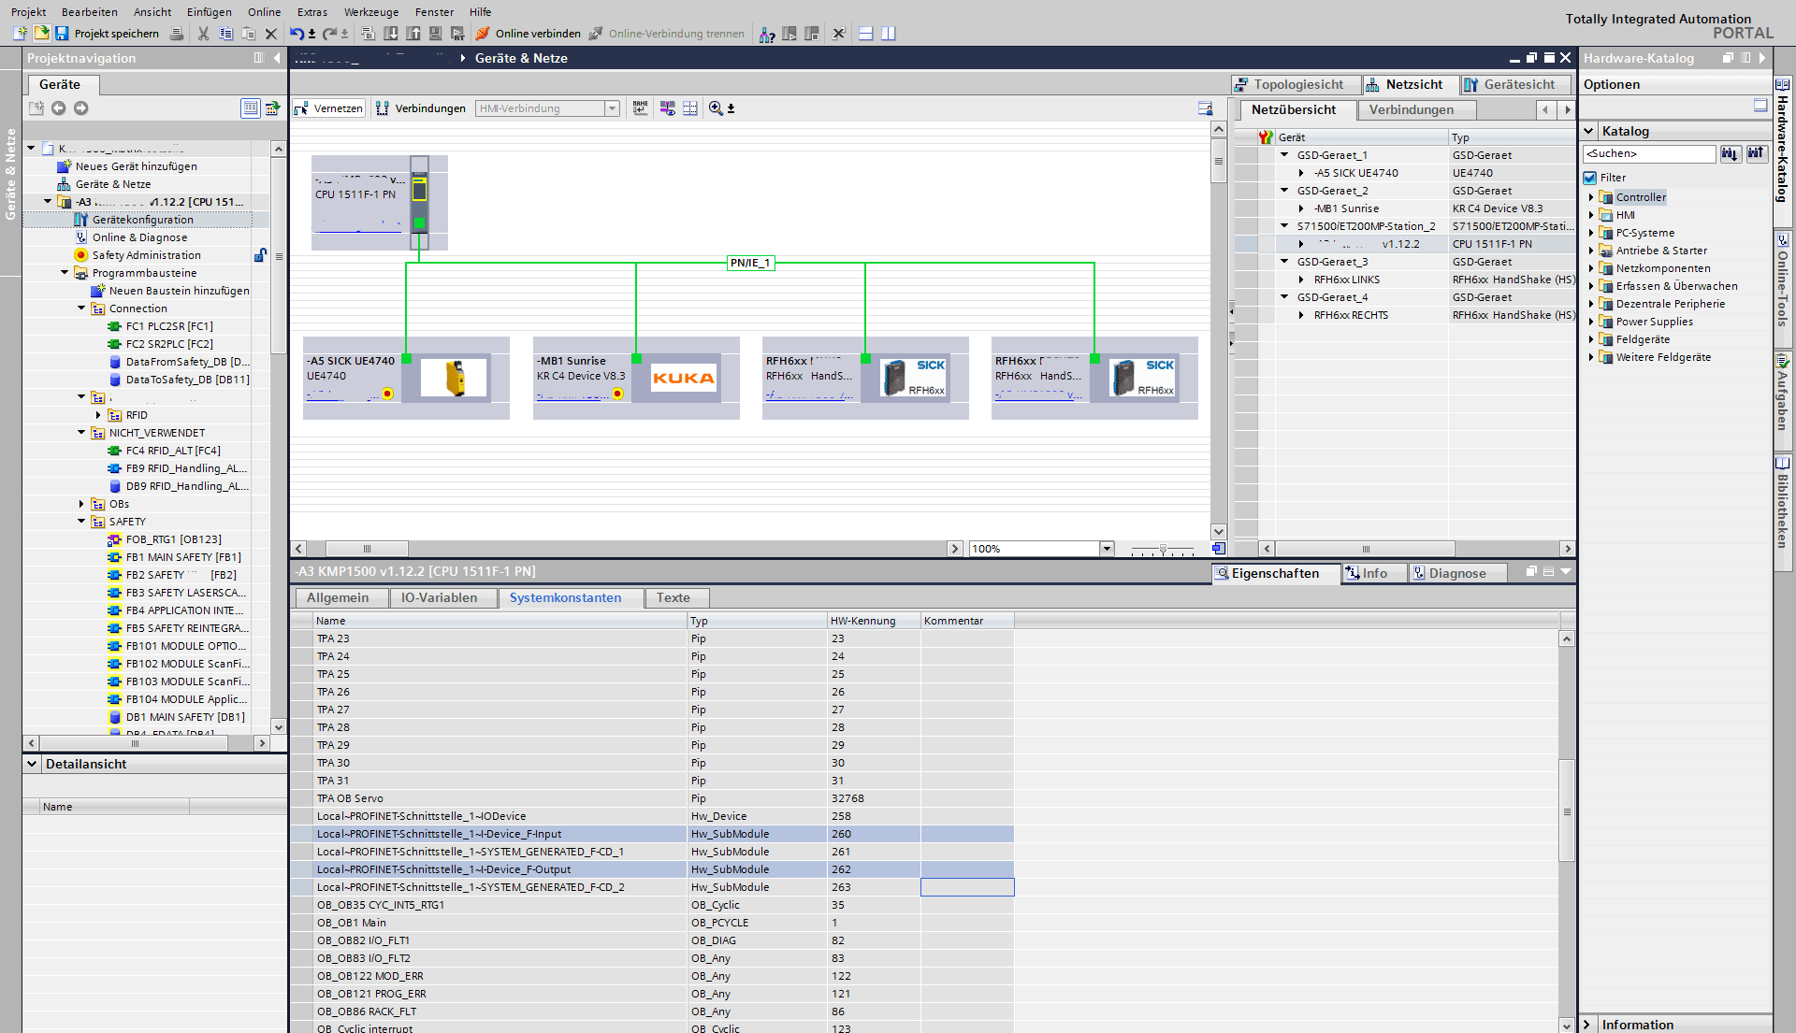Open the Werkzeuge menu
The width and height of the screenshot is (1796, 1033).
pyautogui.click(x=371, y=12)
